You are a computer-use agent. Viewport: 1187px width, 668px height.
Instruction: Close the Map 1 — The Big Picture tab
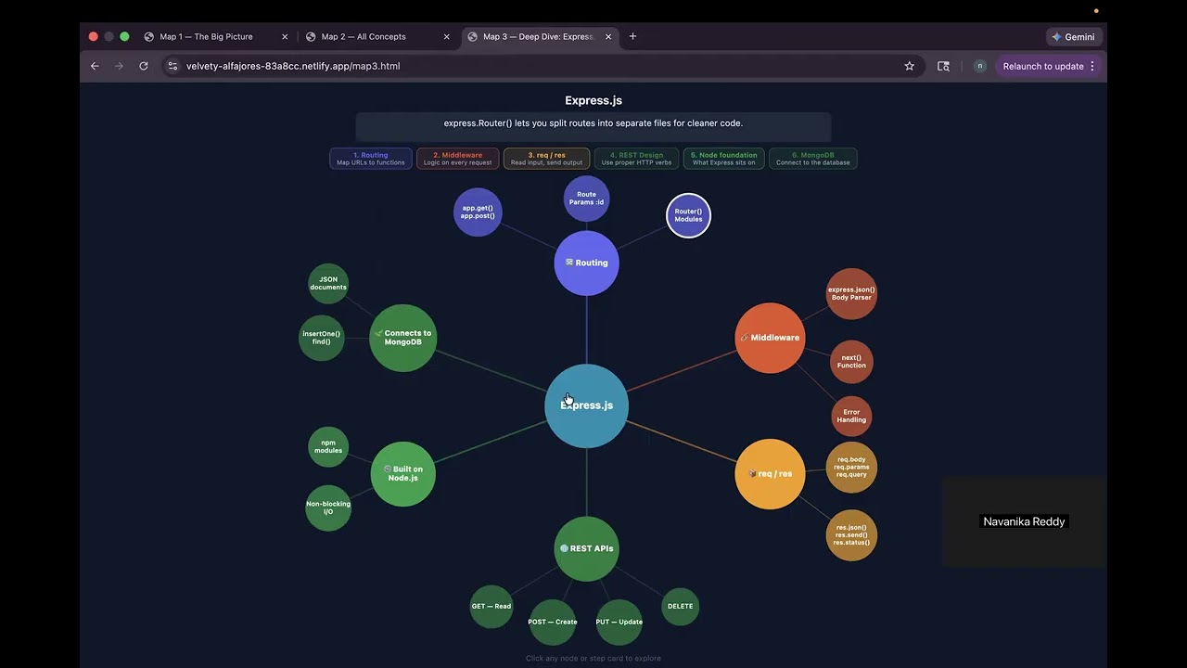point(285,37)
